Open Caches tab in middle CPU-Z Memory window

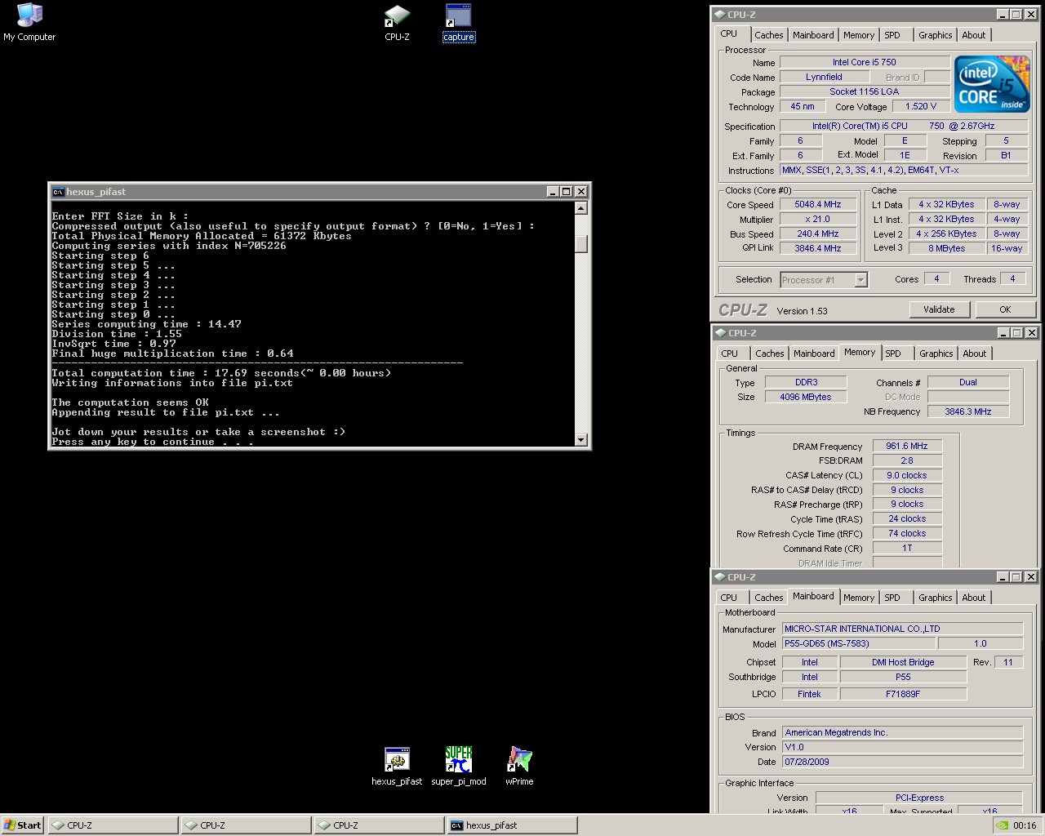click(770, 354)
